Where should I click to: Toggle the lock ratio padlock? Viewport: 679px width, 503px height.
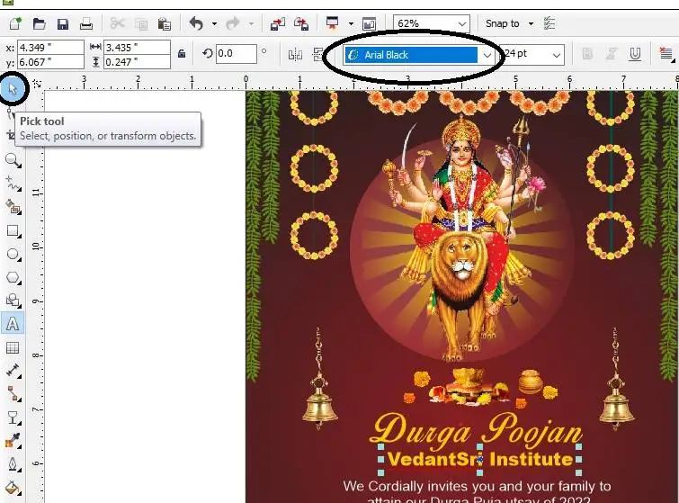point(182,54)
